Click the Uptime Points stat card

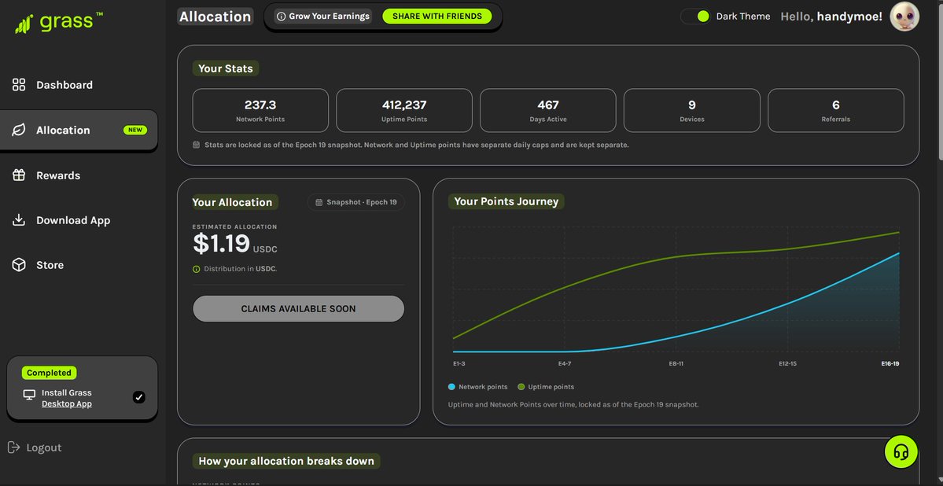coord(404,110)
